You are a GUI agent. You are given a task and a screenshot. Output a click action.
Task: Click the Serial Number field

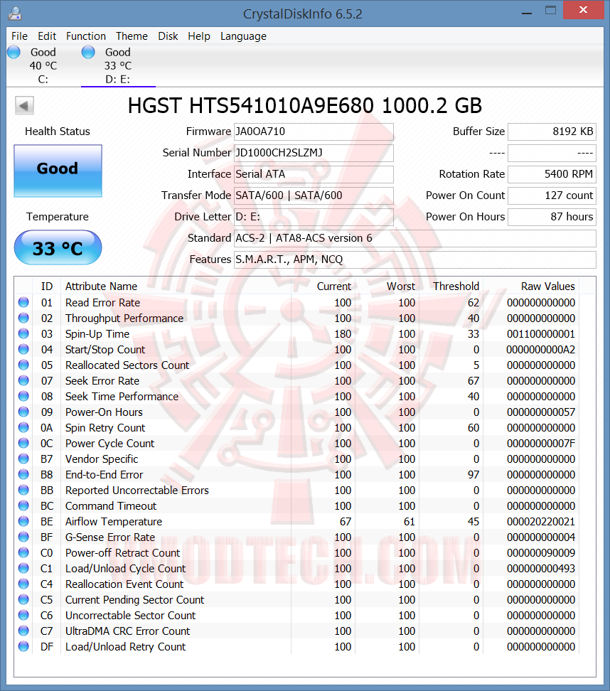(314, 153)
